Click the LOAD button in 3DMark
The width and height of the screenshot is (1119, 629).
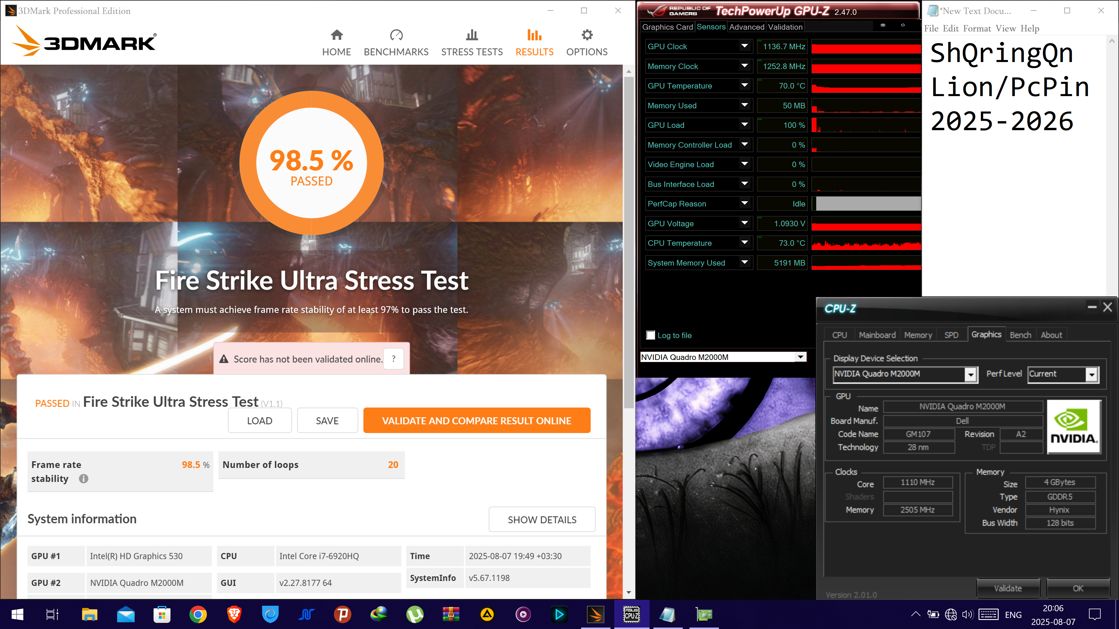coord(259,420)
